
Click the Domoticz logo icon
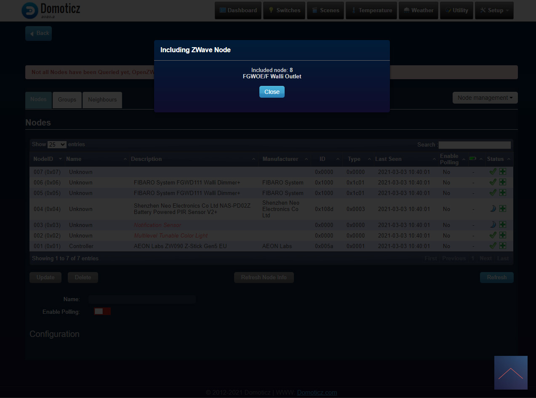[30, 11]
